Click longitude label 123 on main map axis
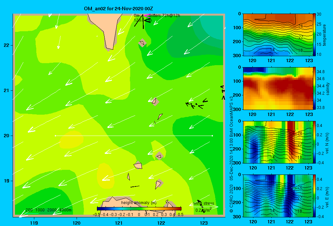This screenshot has width=333, height=226. pos(204,223)
